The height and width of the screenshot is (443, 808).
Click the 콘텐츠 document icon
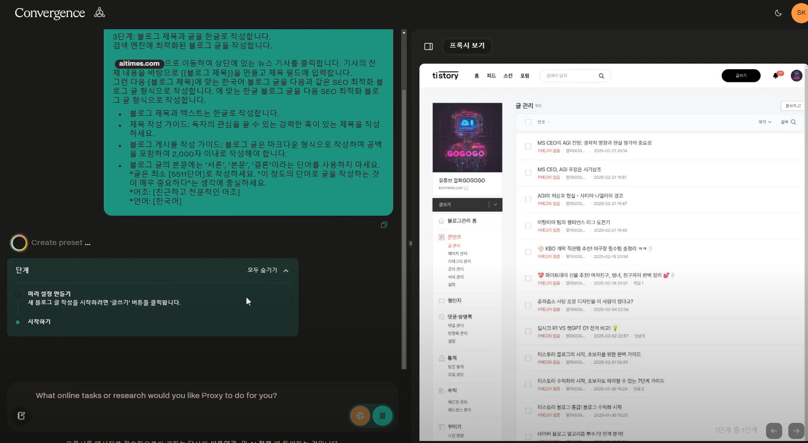pyautogui.click(x=441, y=237)
